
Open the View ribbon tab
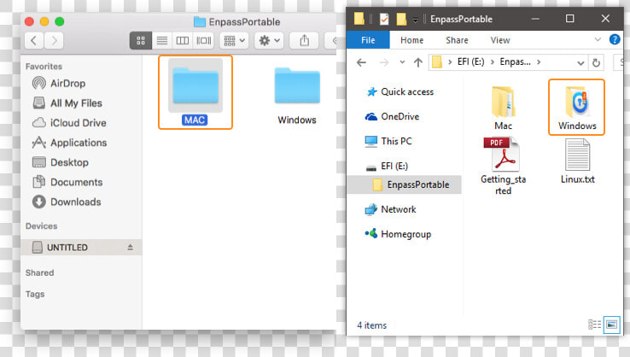[x=500, y=40]
